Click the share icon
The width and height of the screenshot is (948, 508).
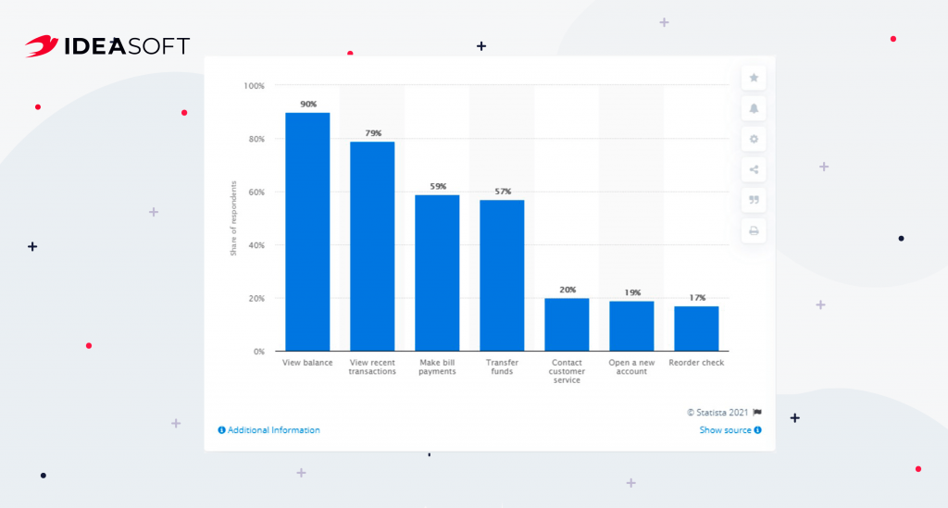click(x=754, y=169)
